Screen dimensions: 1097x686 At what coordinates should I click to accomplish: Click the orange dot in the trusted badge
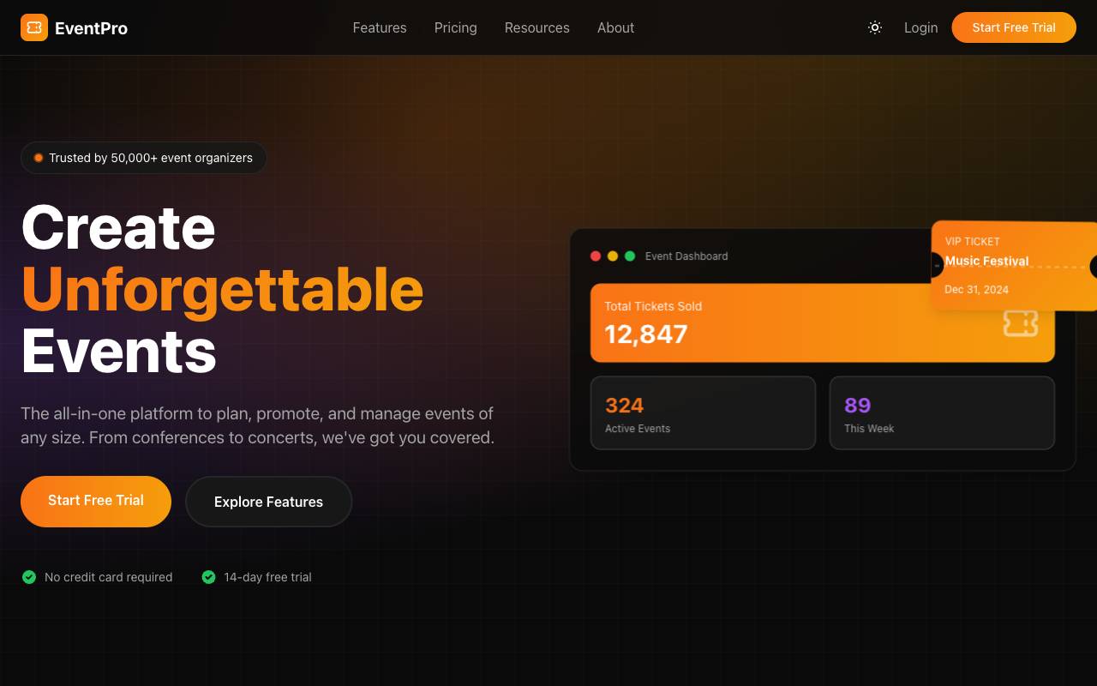pos(38,157)
